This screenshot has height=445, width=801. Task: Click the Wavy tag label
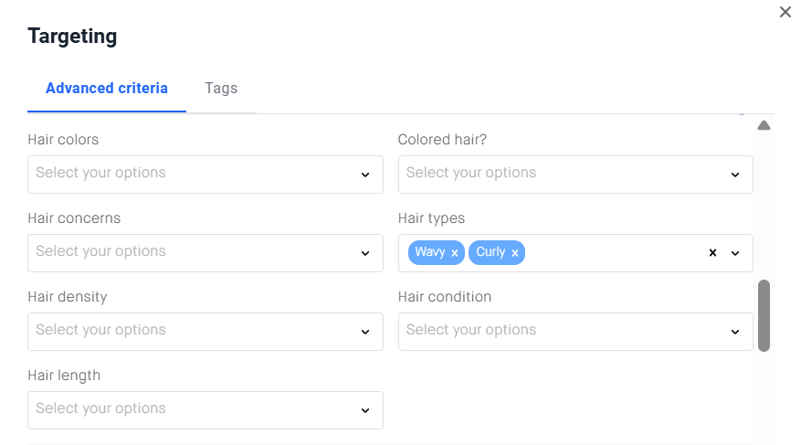[429, 252]
